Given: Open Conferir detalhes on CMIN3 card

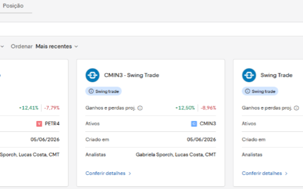Looking at the screenshot, I should (x=108, y=174).
